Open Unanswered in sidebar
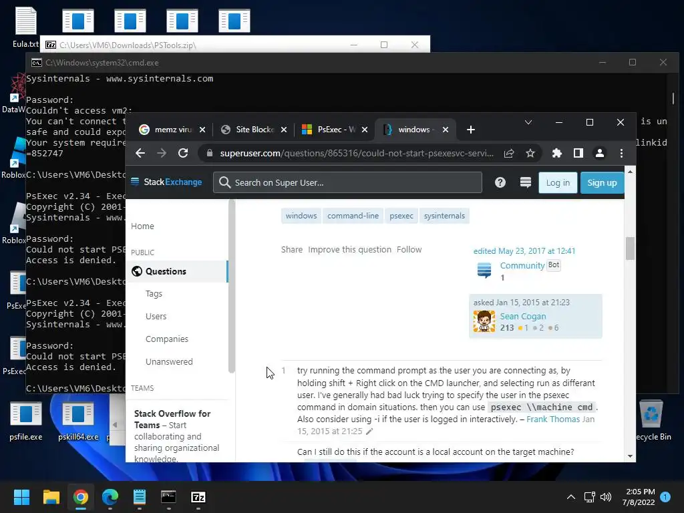The height and width of the screenshot is (513, 684). coord(169,361)
